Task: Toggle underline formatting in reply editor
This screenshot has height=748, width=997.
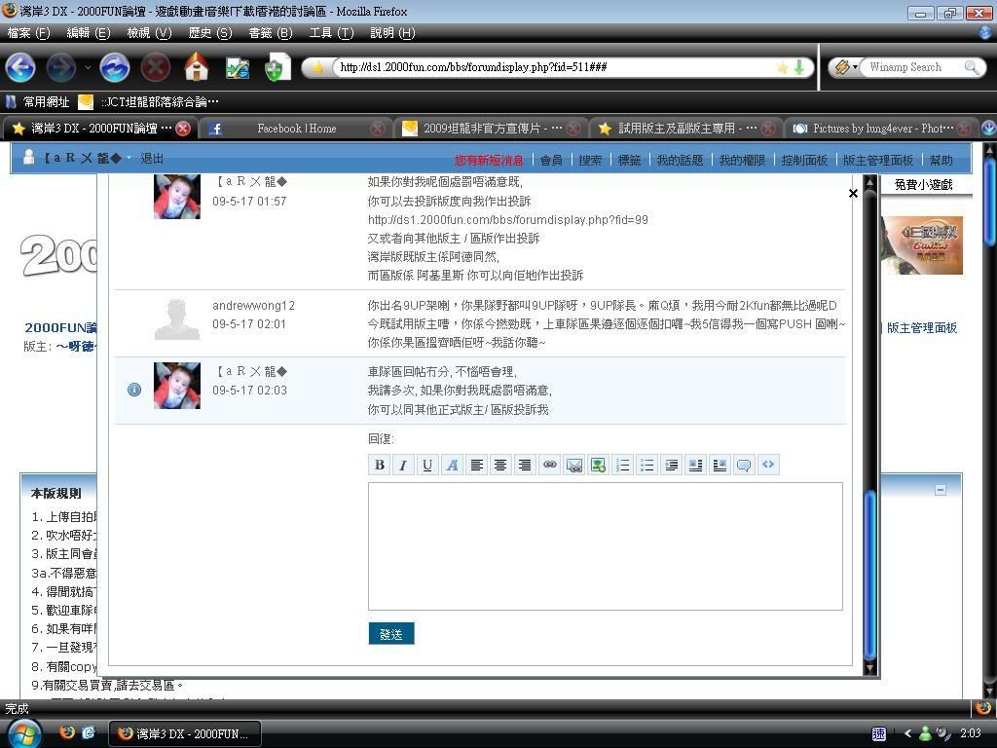Action: 427,466
